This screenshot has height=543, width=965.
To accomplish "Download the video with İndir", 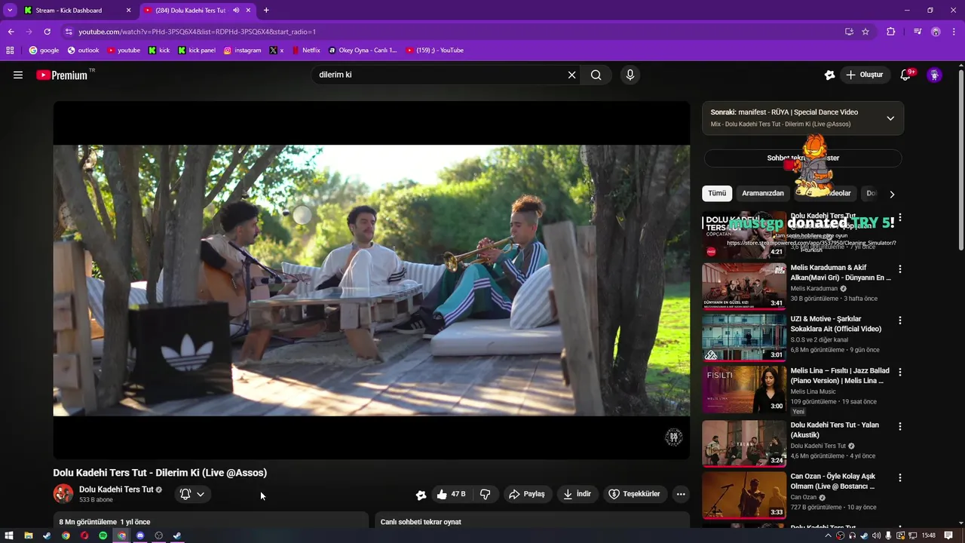I will pos(577,494).
